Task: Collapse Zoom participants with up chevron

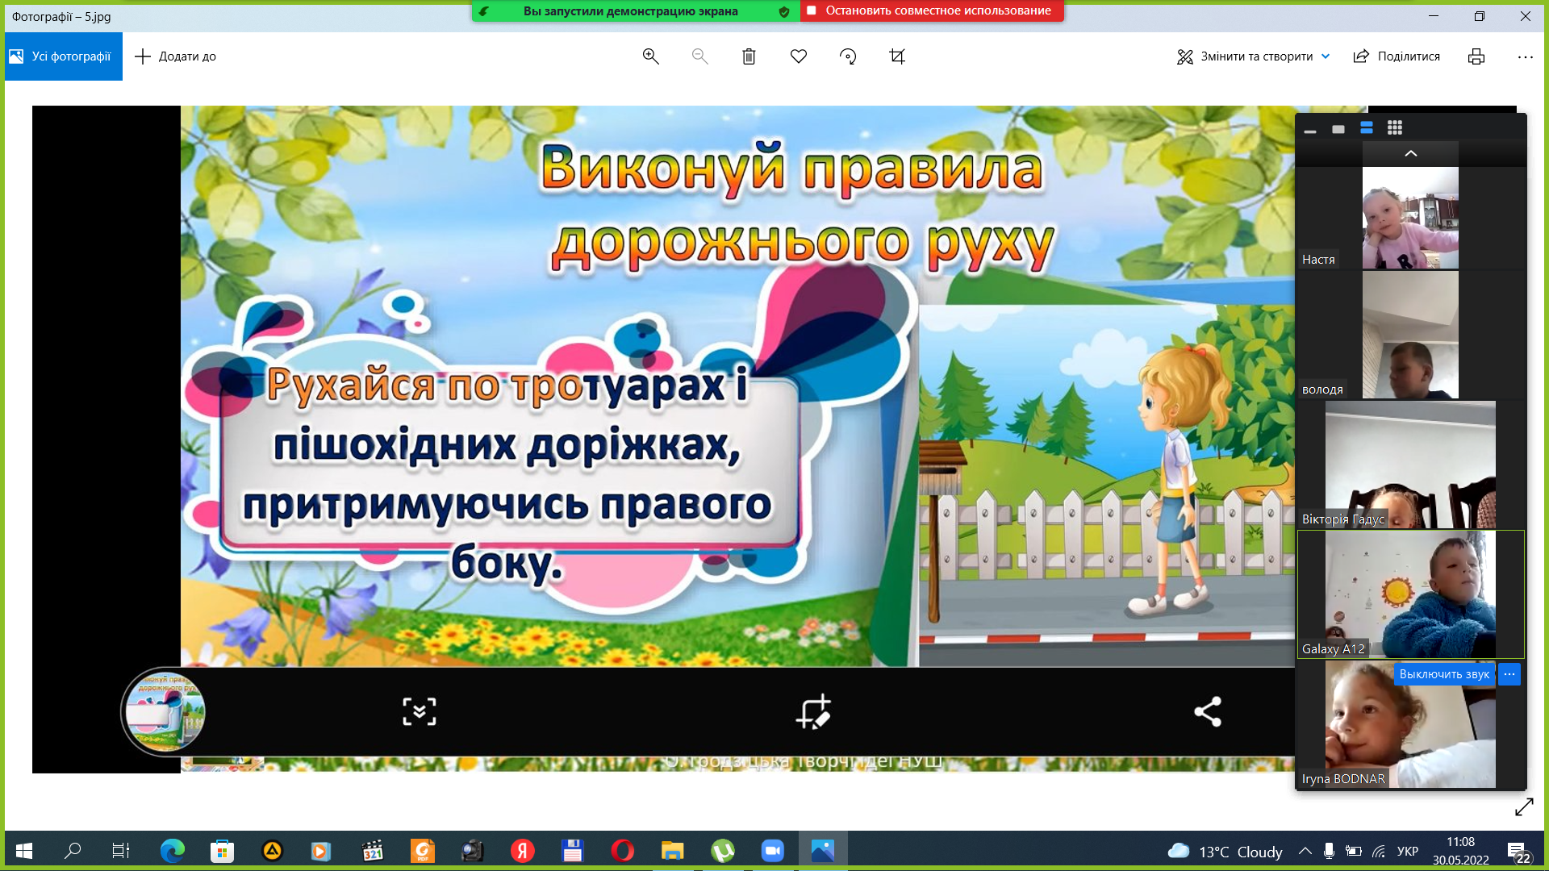Action: [1411, 153]
